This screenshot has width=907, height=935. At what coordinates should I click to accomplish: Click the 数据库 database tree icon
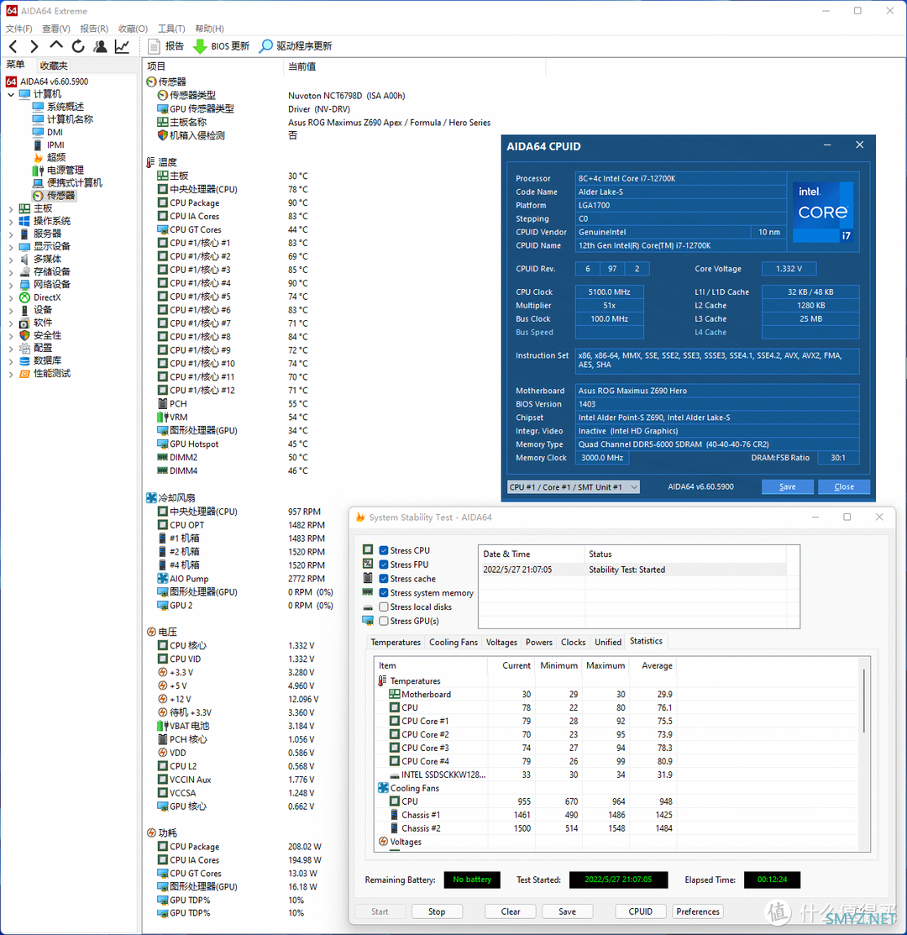tap(24, 360)
